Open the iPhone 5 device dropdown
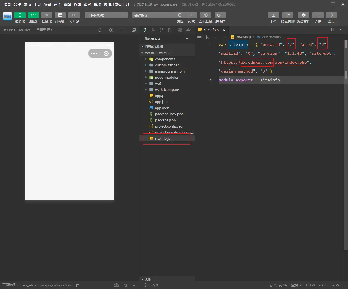This screenshot has height=289, width=348. tap(17, 30)
